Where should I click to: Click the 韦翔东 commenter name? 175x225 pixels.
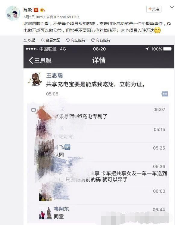click(x=61, y=209)
